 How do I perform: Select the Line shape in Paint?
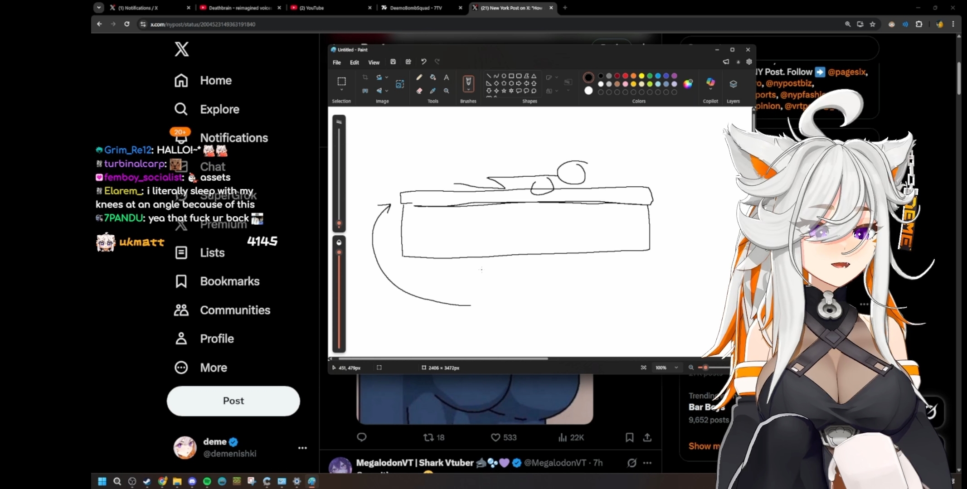(x=489, y=76)
